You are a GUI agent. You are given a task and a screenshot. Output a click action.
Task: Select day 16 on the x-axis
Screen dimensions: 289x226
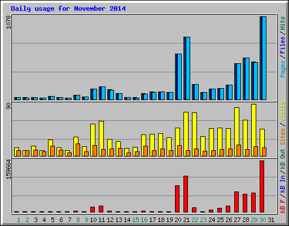pos(144,220)
